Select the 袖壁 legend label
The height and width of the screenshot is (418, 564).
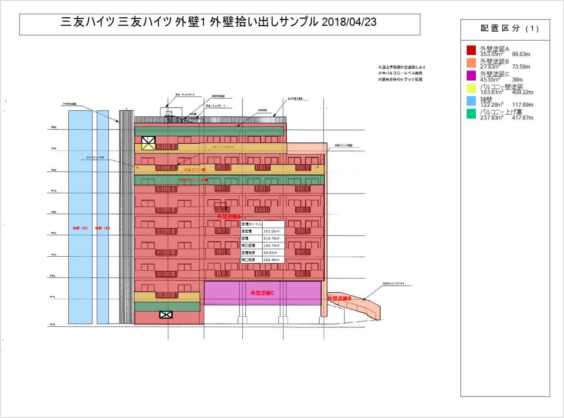pos(487,100)
